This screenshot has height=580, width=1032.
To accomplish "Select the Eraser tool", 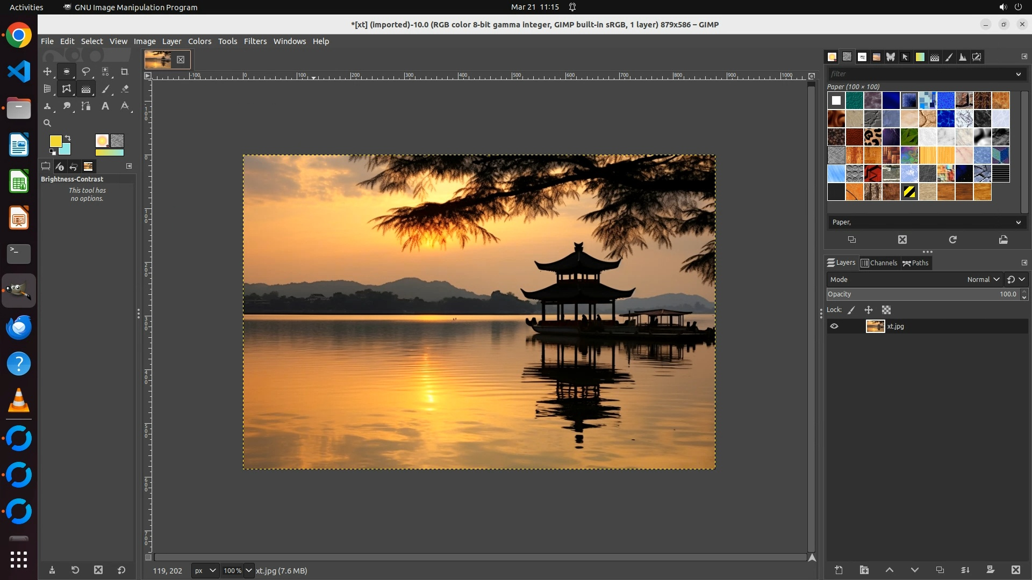I will pyautogui.click(x=125, y=89).
